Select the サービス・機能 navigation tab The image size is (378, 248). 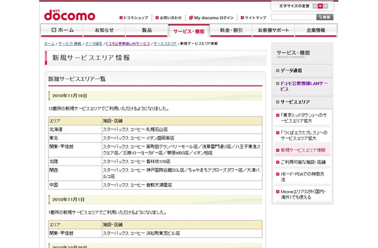click(x=189, y=31)
